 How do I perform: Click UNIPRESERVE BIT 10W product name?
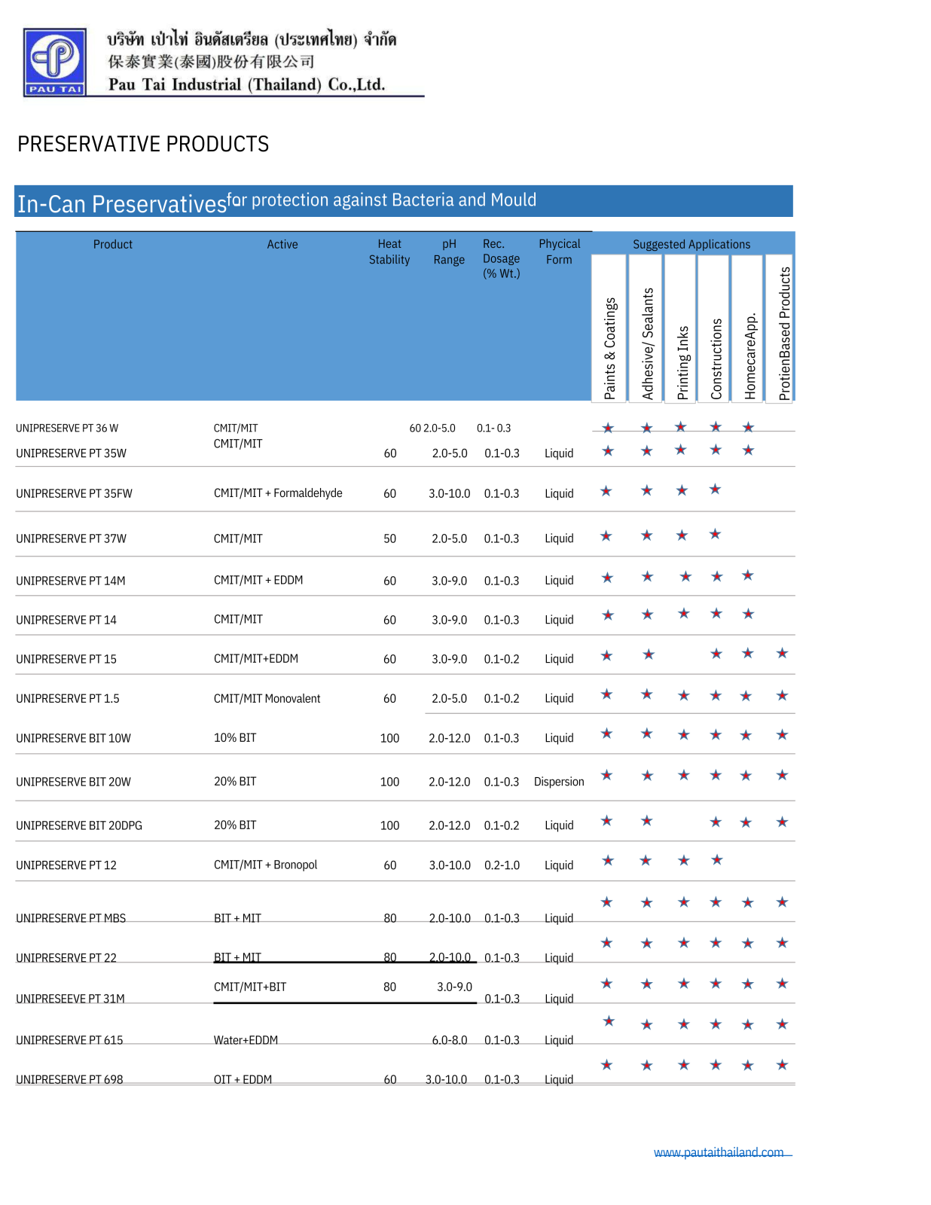(73, 738)
